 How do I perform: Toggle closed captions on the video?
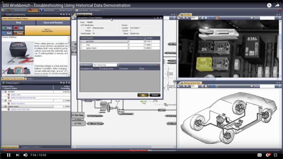click(x=259, y=155)
